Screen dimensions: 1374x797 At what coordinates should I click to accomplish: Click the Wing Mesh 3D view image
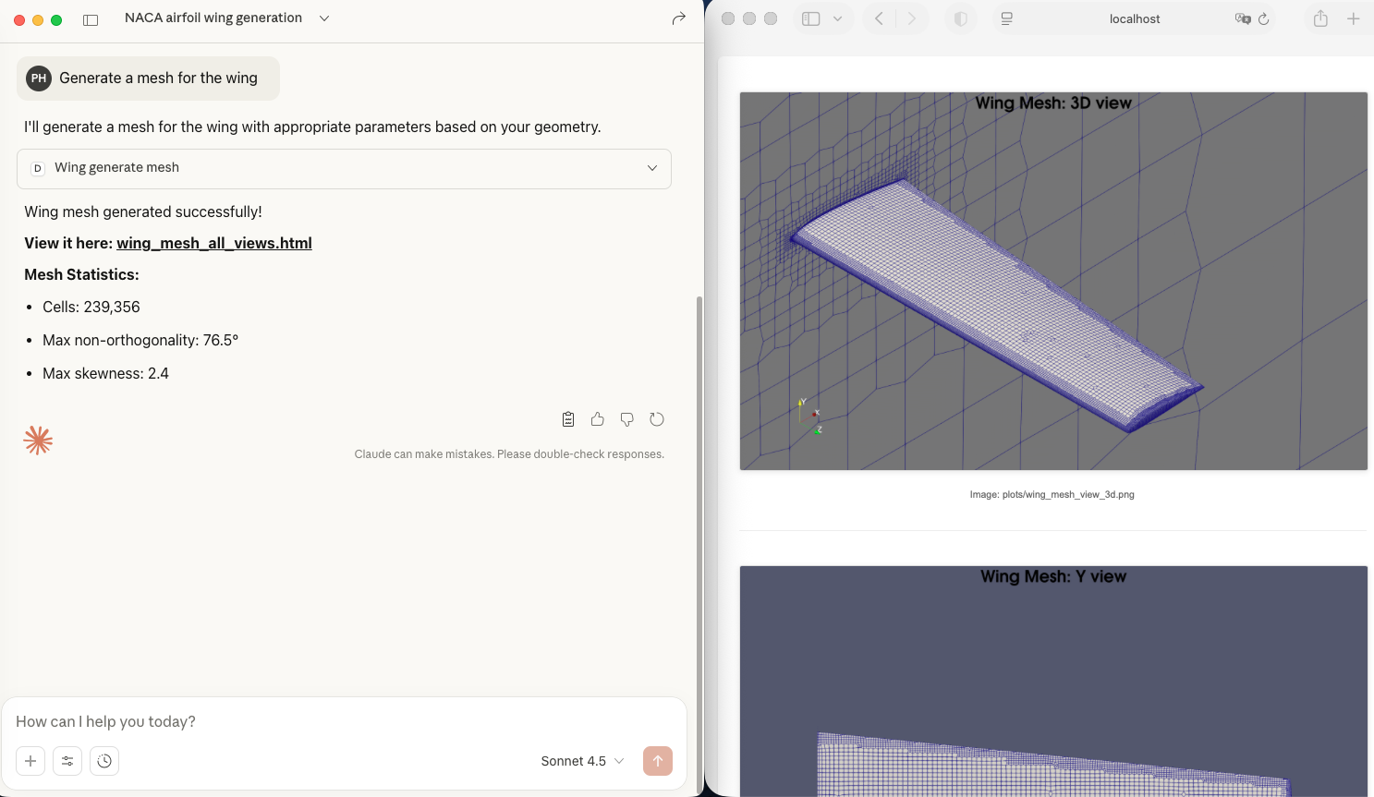tap(1053, 281)
